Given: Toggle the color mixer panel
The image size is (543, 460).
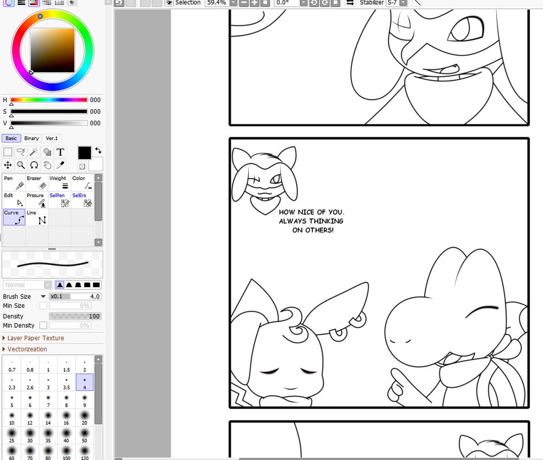Looking at the screenshot, I should (47, 2).
